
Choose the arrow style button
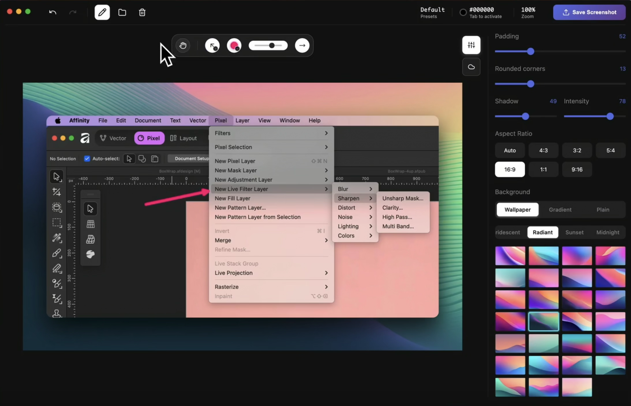212,45
